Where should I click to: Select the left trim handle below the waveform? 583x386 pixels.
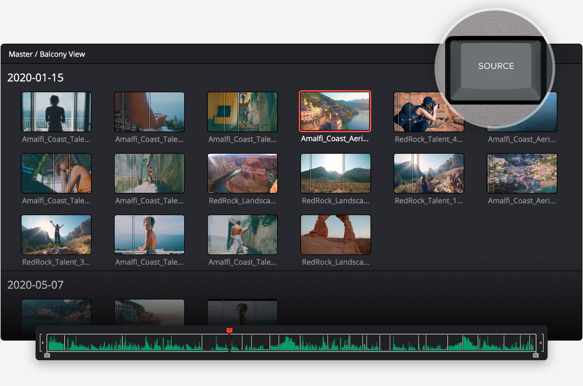click(47, 355)
